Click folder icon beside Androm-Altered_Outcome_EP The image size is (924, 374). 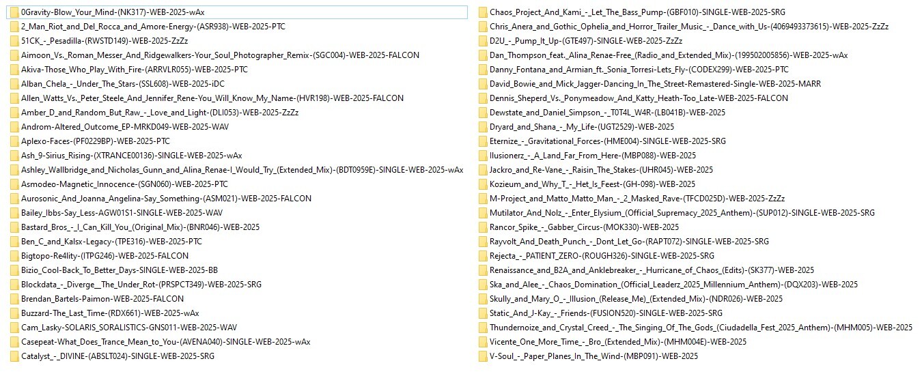click(14, 127)
